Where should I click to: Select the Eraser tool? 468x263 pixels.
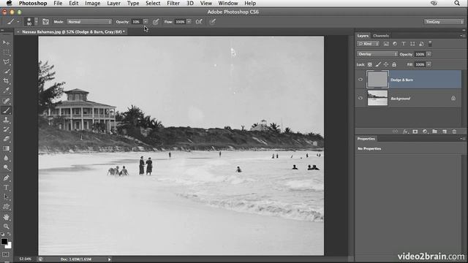(6, 140)
